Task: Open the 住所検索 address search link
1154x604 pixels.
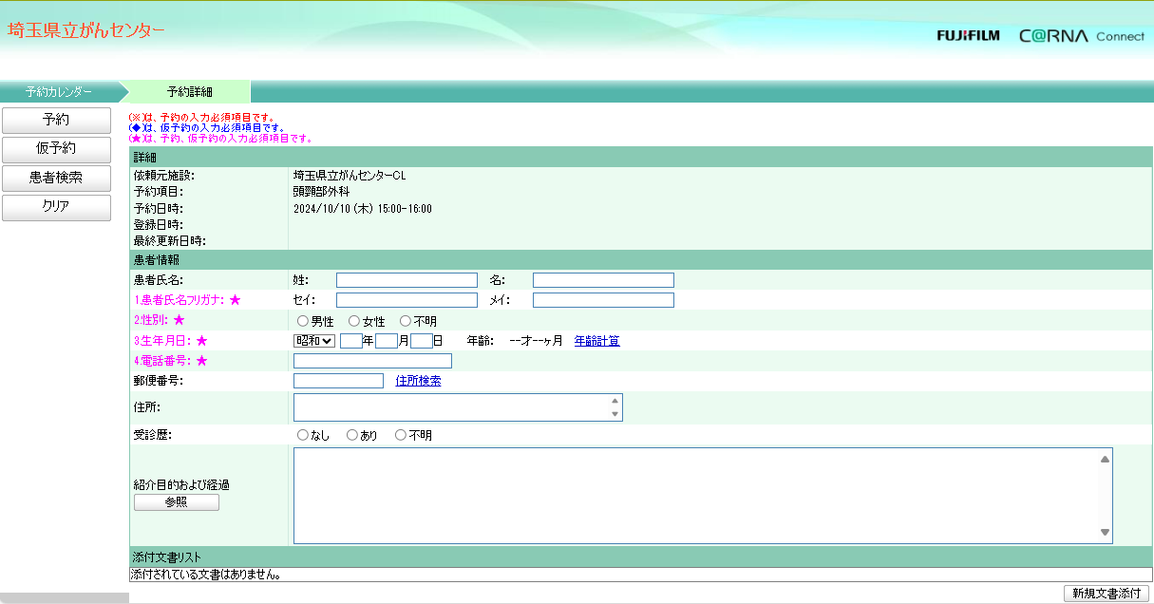Action: [418, 381]
